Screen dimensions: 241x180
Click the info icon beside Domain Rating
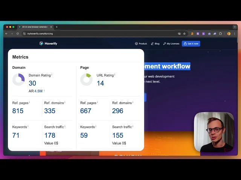point(52,75)
